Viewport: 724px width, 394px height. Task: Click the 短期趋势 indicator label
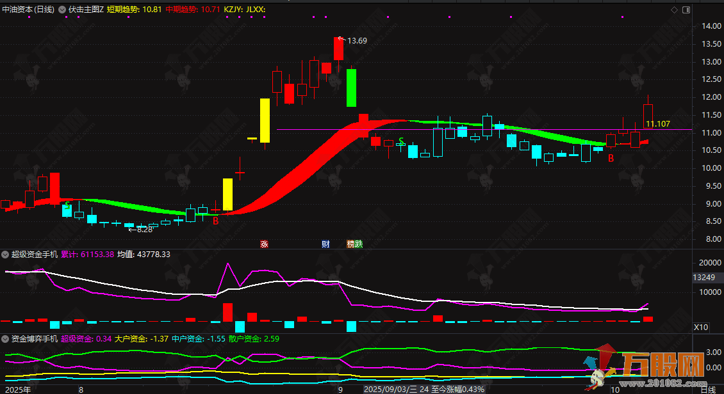pos(125,10)
